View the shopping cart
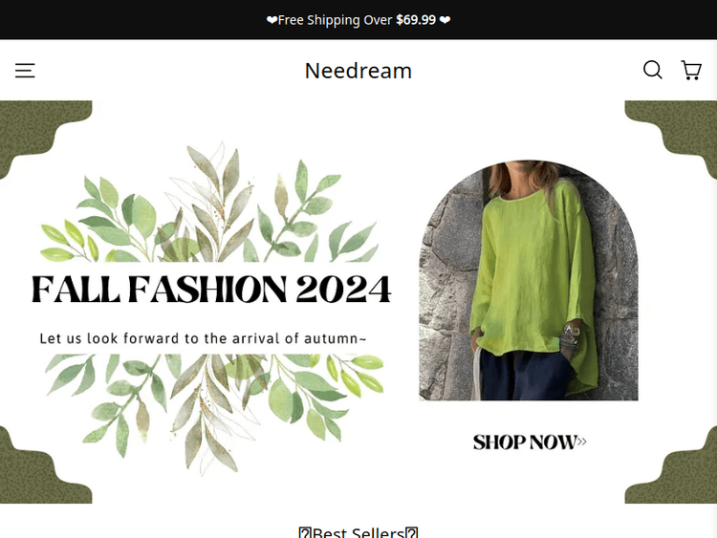Screen dimensions: 717x538 (x=691, y=71)
